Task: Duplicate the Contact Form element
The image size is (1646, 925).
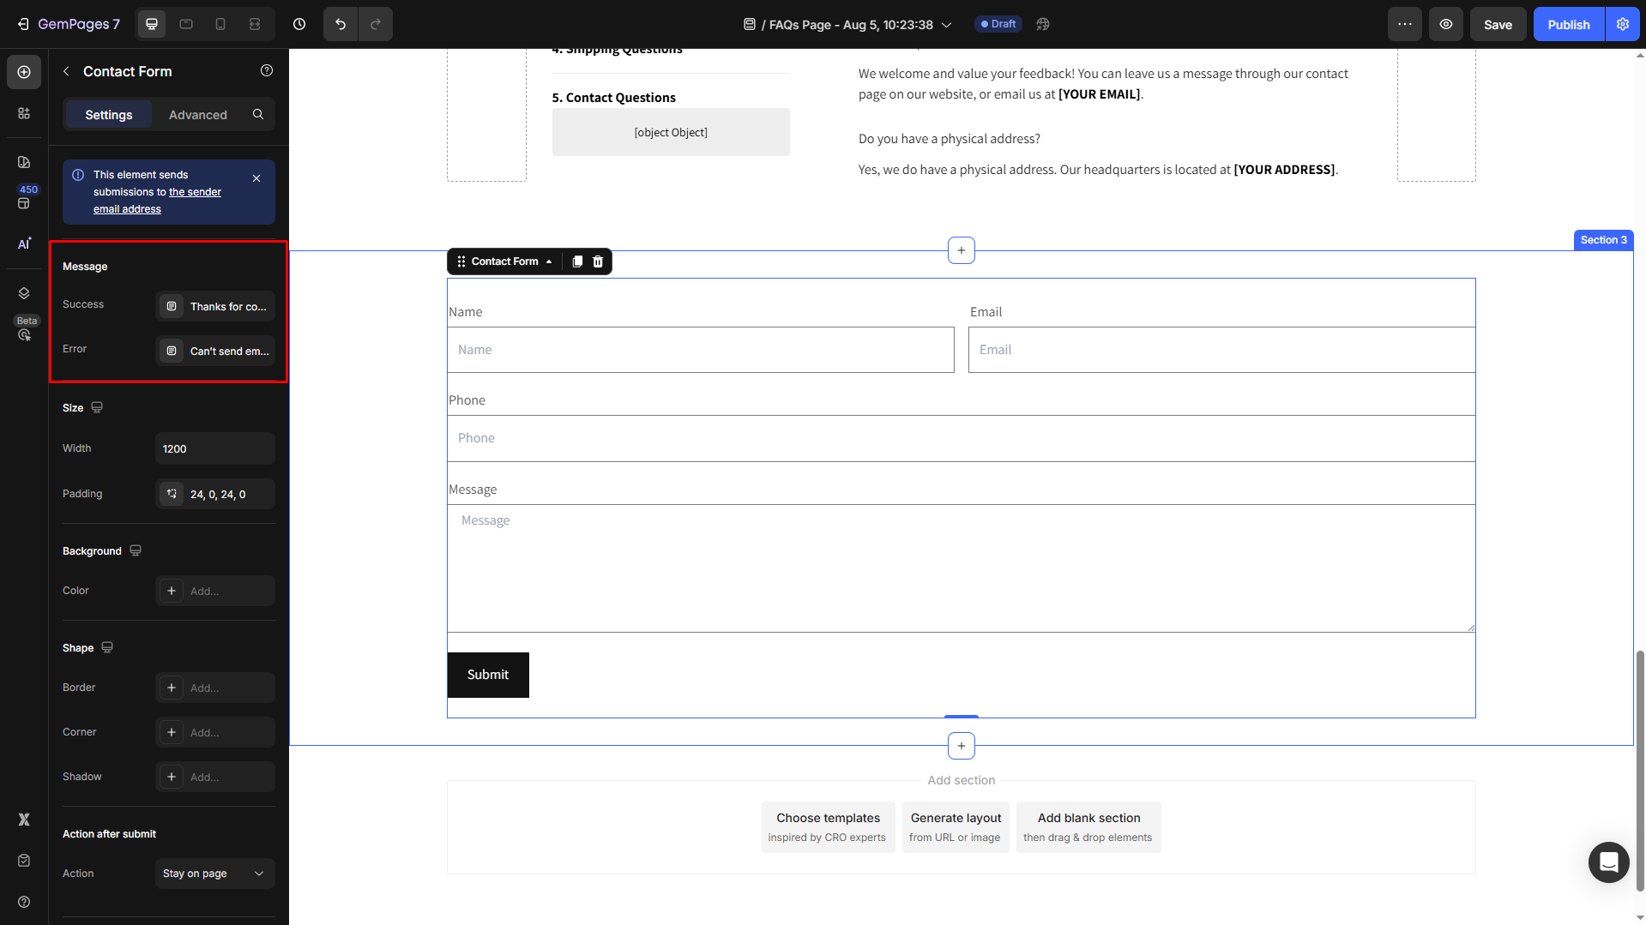Action: tap(577, 261)
